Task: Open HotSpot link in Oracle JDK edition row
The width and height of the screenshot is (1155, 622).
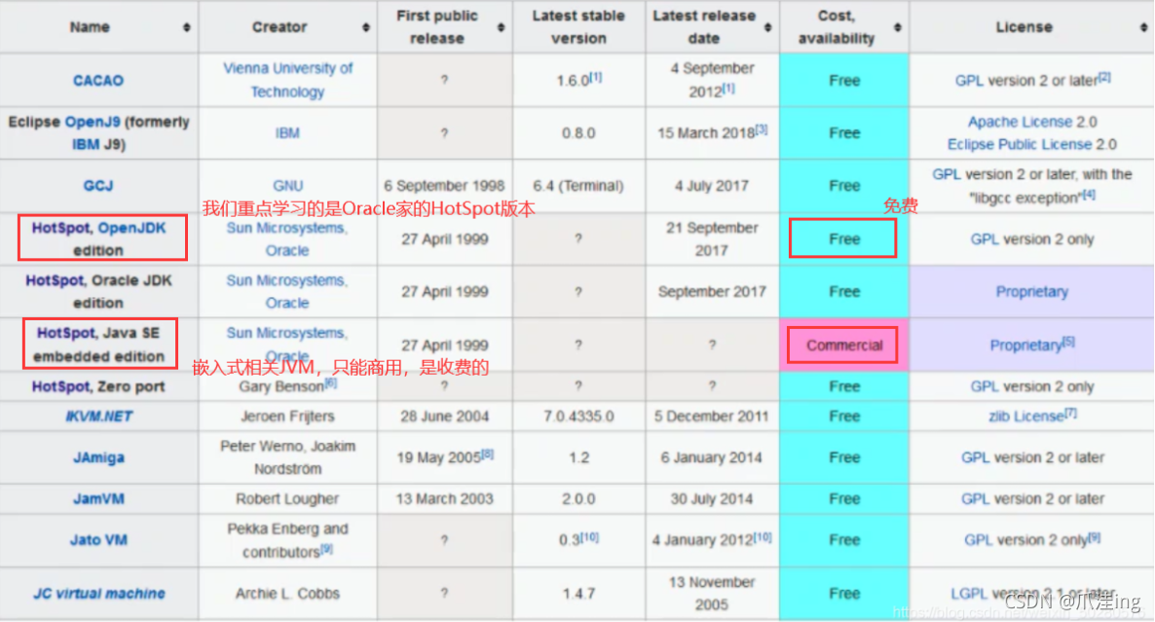Action: click(x=55, y=280)
